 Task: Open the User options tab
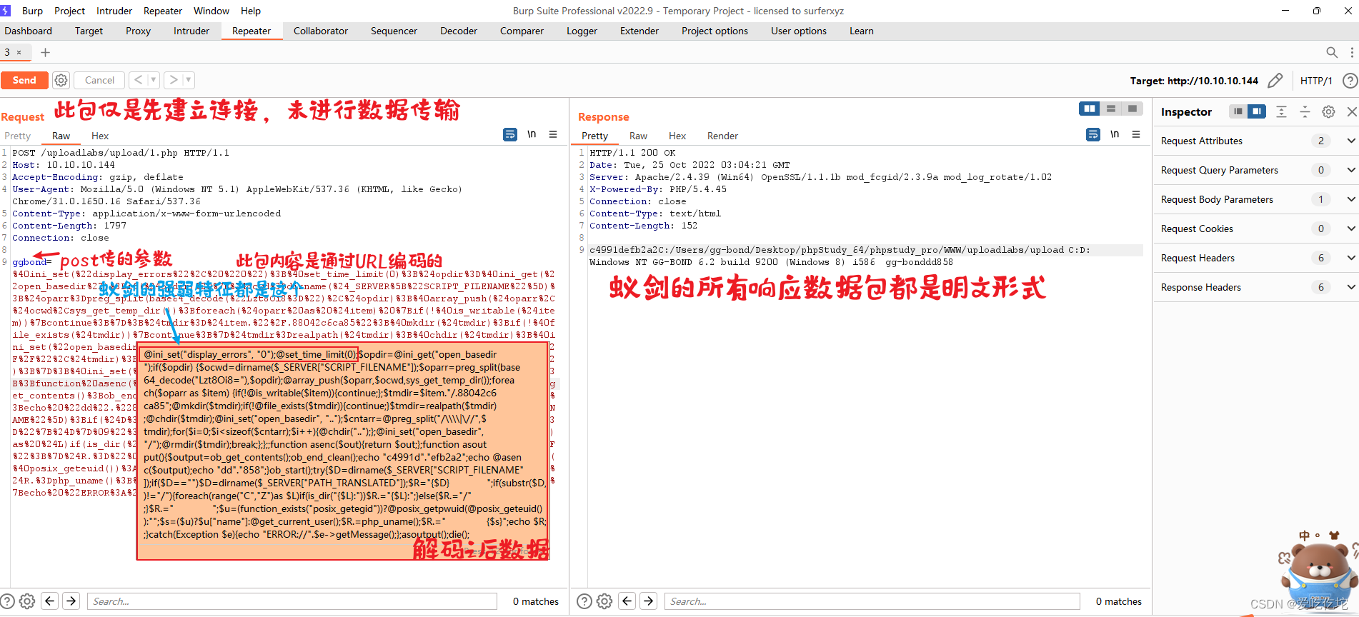click(799, 31)
